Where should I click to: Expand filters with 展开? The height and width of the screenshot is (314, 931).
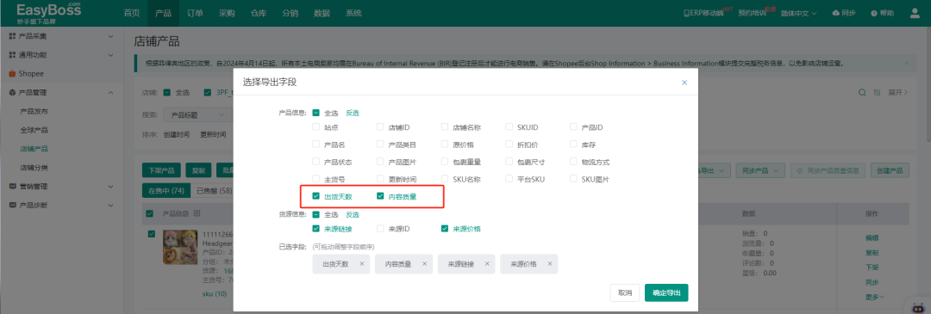tap(897, 92)
